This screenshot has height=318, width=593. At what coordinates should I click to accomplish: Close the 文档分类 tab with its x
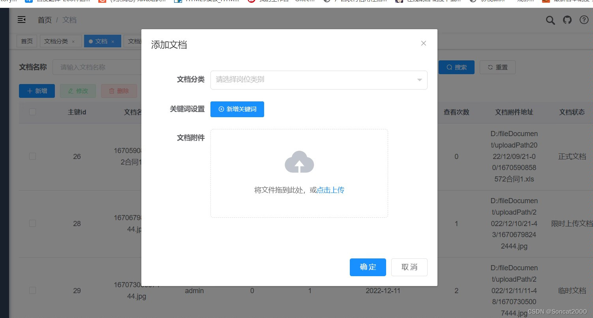(73, 41)
